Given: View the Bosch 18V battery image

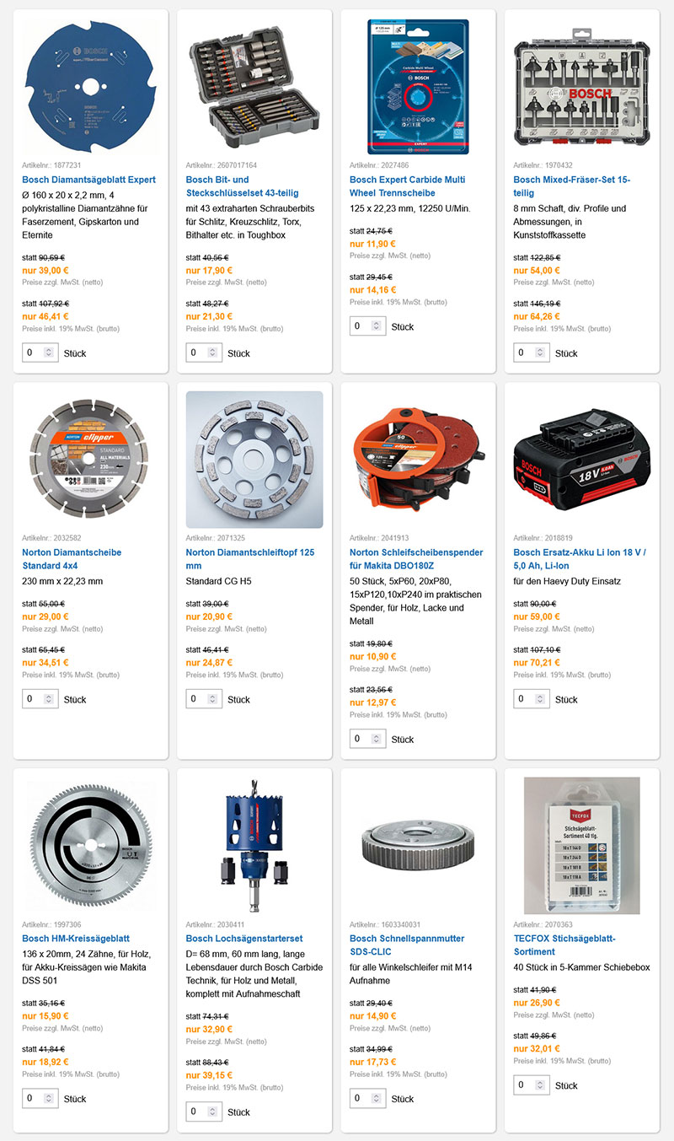Looking at the screenshot, I should pyautogui.click(x=582, y=460).
